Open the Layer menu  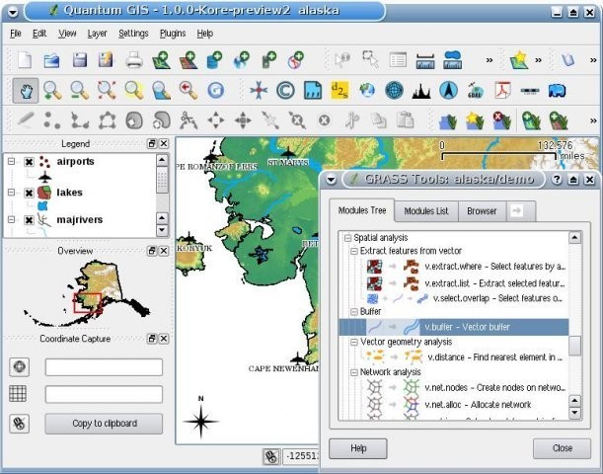point(97,34)
